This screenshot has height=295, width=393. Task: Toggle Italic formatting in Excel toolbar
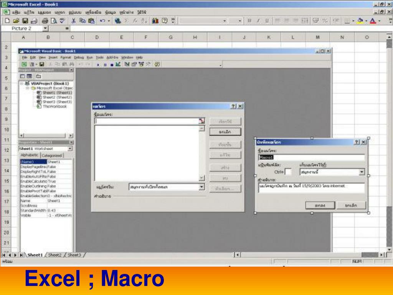point(258,21)
